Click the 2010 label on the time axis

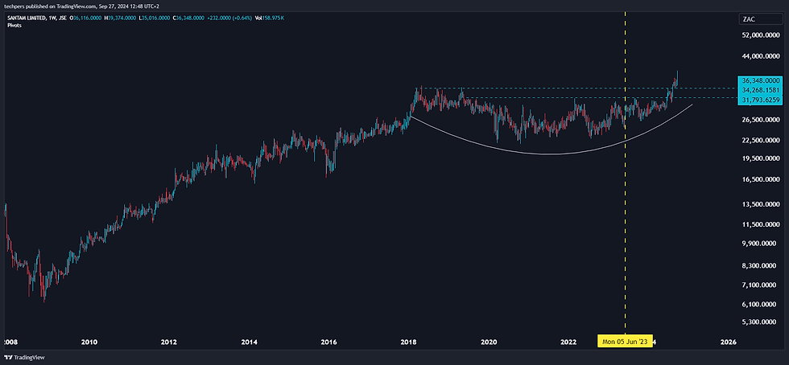(x=89, y=342)
